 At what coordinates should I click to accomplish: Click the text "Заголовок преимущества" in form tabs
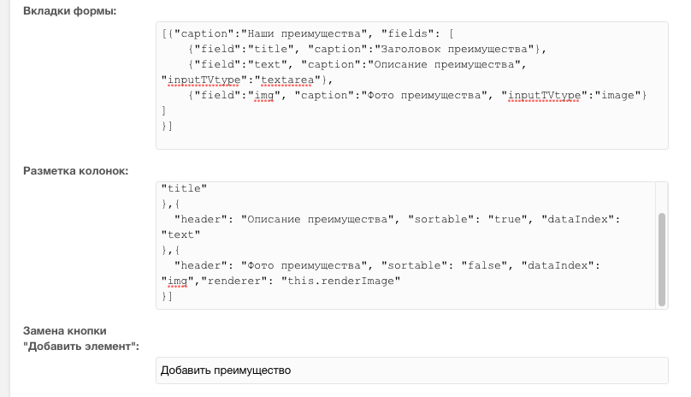click(x=454, y=50)
